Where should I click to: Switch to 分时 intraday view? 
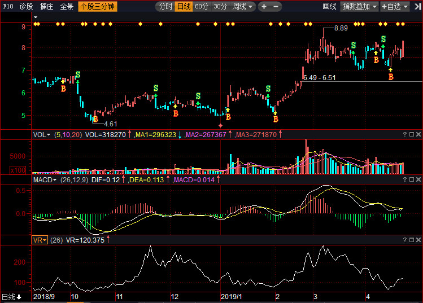pos(165,6)
